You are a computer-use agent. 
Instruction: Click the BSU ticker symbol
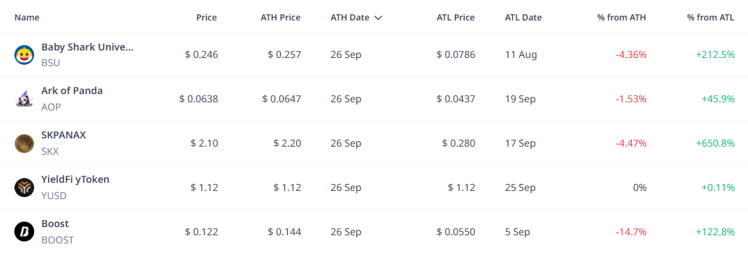(x=51, y=63)
